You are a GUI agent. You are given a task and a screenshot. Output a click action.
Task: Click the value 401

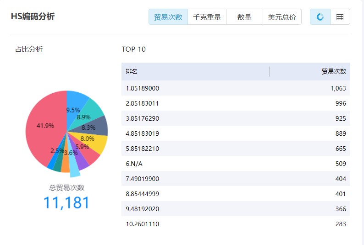point(341,194)
